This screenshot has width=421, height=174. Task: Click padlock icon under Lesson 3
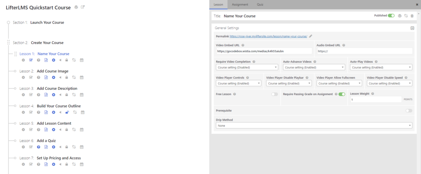(67, 95)
